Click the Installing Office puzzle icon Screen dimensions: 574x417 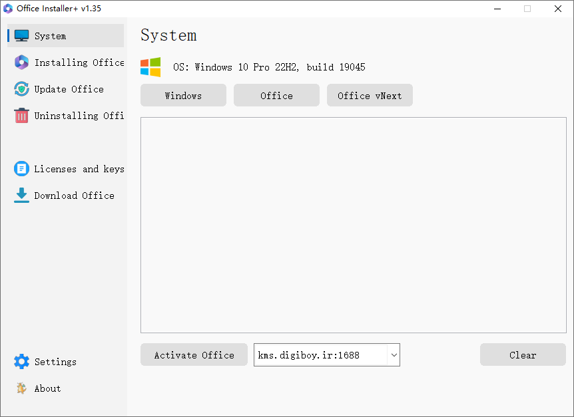[21, 62]
